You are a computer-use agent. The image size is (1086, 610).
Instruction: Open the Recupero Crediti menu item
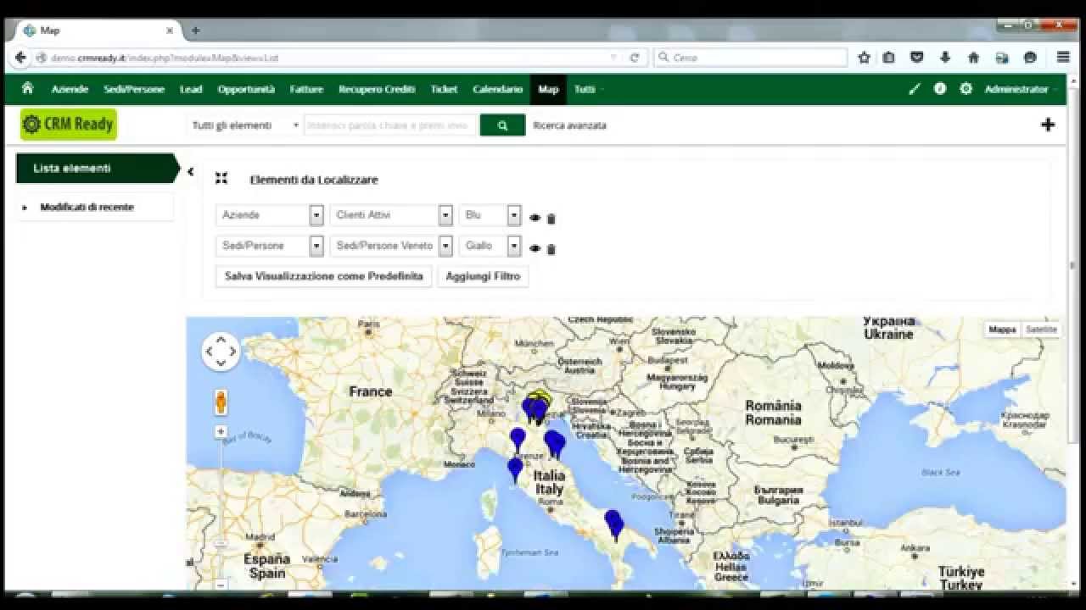pyautogui.click(x=377, y=89)
